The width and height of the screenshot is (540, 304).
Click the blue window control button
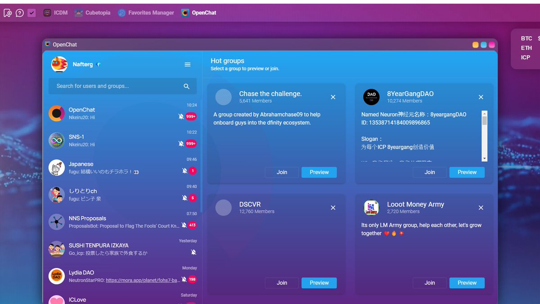click(x=484, y=45)
